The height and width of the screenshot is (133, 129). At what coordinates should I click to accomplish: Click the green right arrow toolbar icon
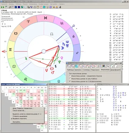4,7
